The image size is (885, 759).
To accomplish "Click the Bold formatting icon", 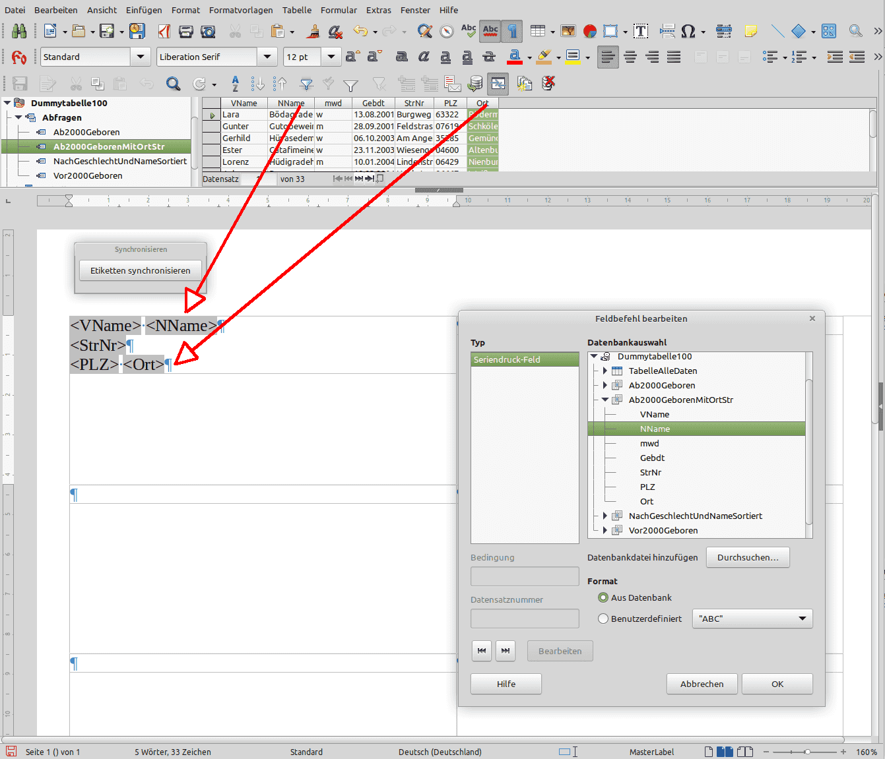I will tap(402, 57).
